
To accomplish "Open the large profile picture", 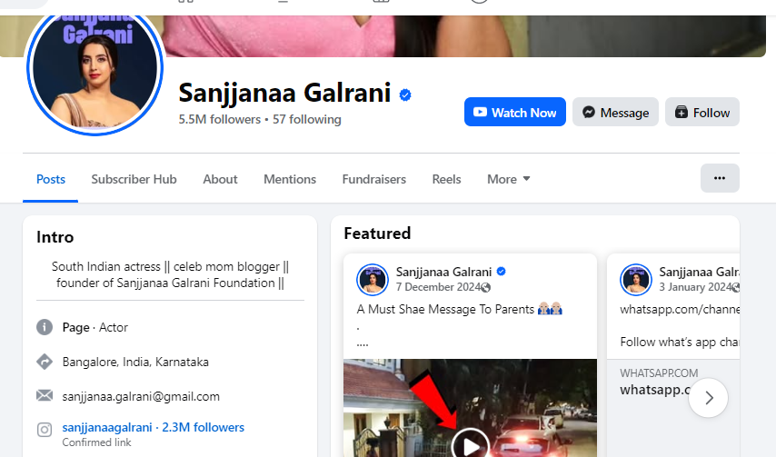I will (95, 68).
